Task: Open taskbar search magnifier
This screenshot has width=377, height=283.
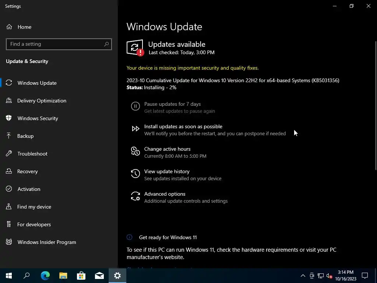Action: click(27, 276)
